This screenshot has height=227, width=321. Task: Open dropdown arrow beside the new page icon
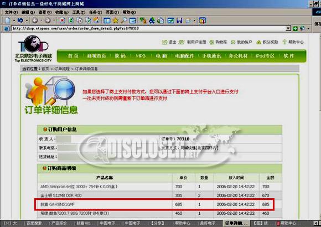pyautogui.click(x=14, y=20)
